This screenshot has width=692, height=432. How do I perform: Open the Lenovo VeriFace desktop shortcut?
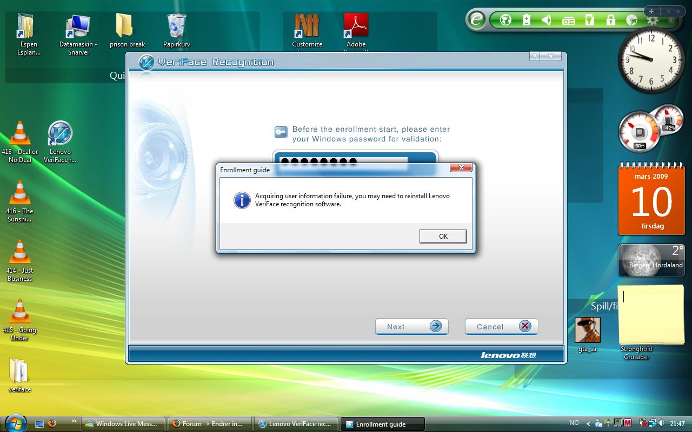point(60,141)
